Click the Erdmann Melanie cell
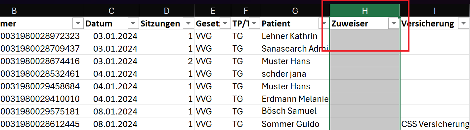 pyautogui.click(x=295, y=99)
